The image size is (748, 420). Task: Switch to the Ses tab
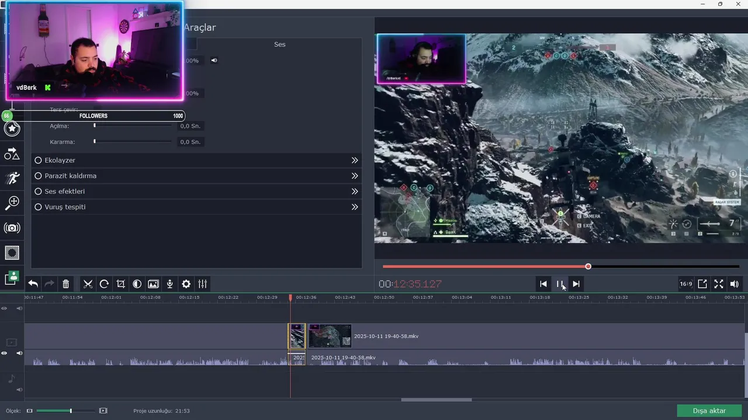click(x=280, y=44)
